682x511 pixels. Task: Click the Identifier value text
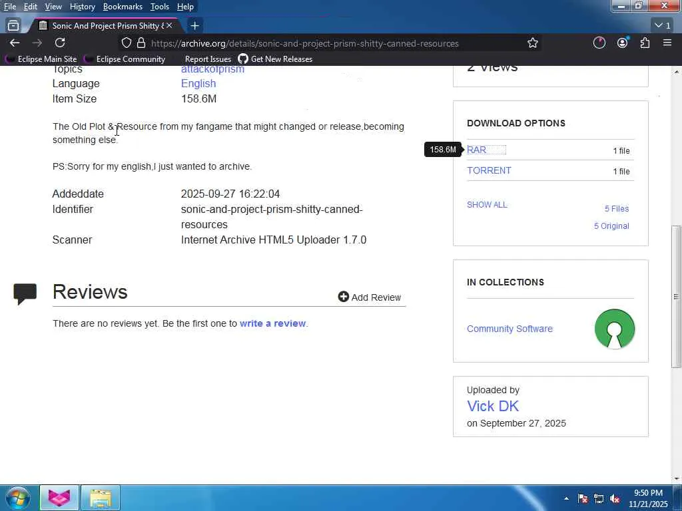click(x=272, y=217)
